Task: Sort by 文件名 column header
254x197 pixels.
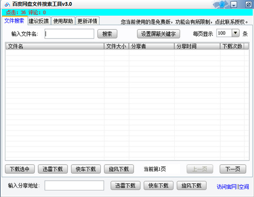Action: point(55,46)
